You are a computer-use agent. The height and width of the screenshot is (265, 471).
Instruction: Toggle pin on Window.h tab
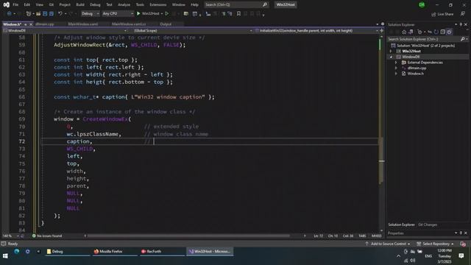pos(26,24)
